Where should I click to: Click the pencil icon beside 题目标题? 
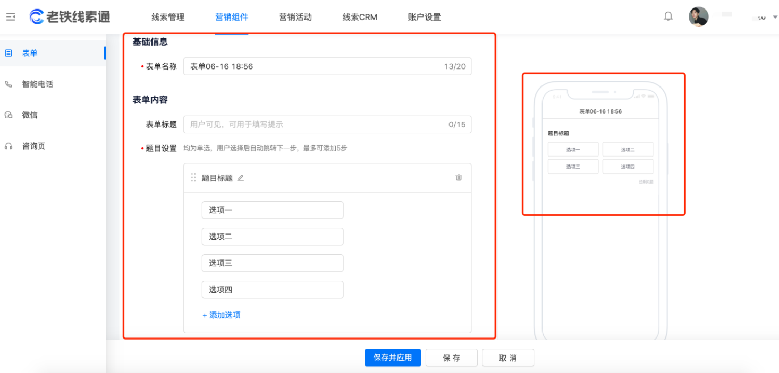[240, 178]
